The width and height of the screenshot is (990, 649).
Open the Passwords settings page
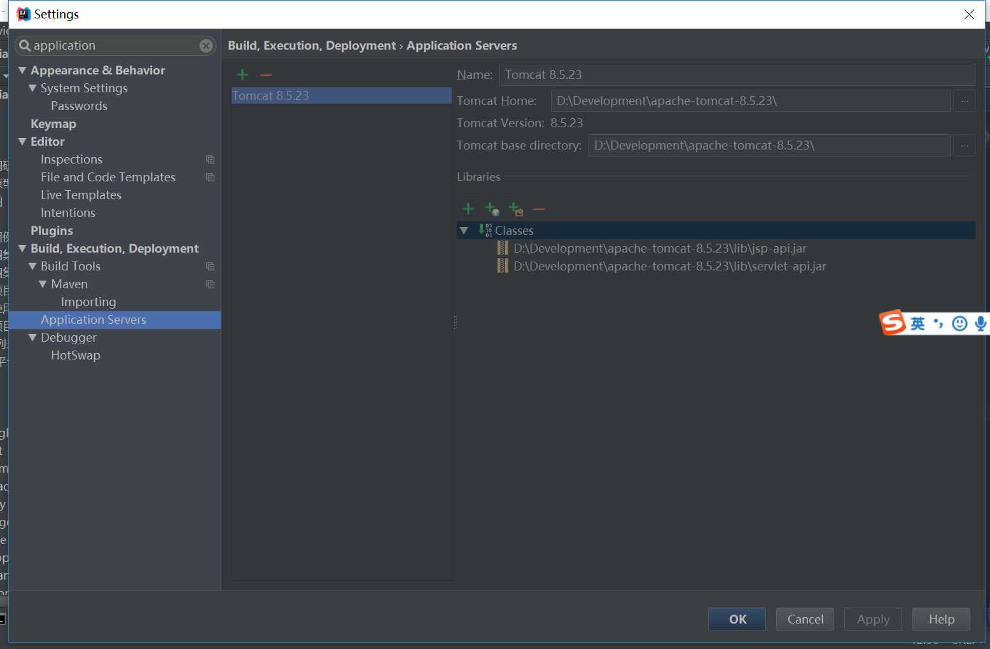79,106
